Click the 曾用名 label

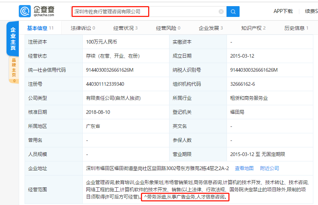tap(35, 140)
